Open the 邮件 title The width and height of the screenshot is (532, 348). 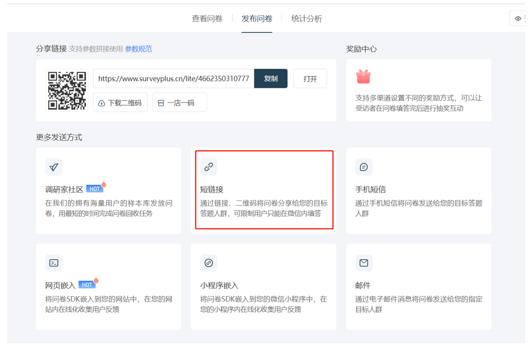(x=363, y=286)
